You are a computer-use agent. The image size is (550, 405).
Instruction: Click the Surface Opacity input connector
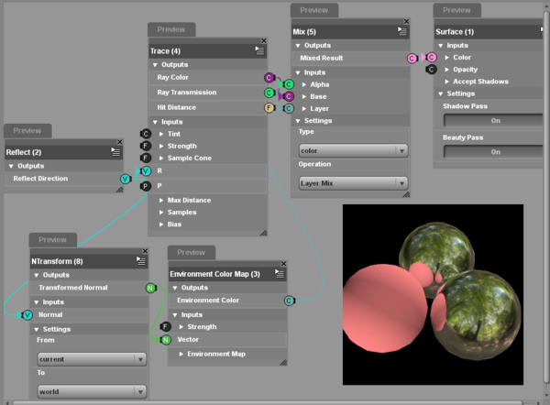pos(432,70)
